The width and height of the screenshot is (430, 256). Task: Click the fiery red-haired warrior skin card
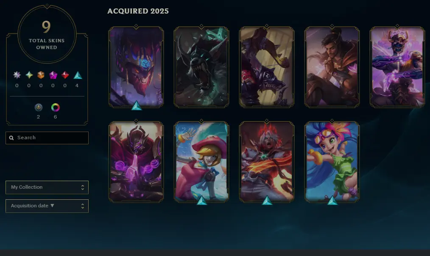(x=267, y=162)
